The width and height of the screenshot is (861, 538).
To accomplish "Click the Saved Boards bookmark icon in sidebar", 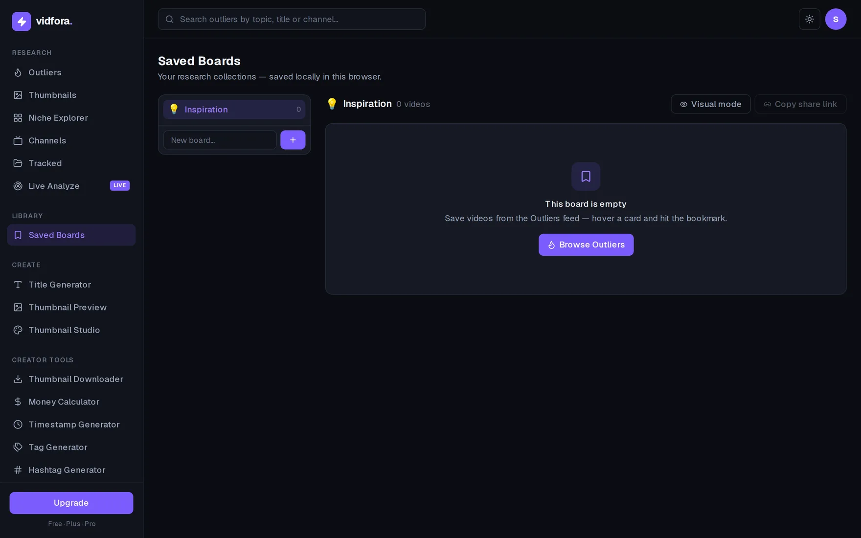I will click(x=18, y=235).
